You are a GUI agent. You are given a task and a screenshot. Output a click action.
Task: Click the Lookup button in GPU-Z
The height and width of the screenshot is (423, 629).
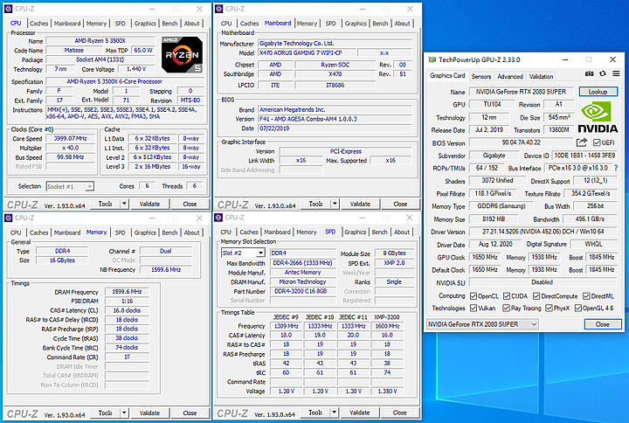point(598,92)
